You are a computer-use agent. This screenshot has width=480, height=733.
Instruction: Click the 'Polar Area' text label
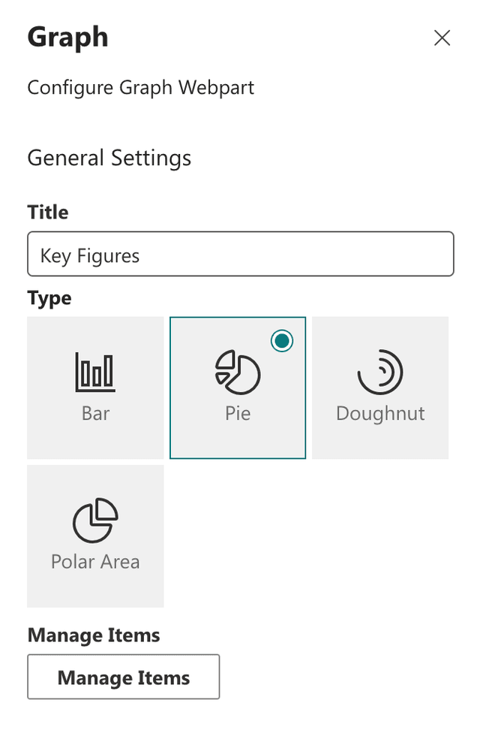[95, 562]
